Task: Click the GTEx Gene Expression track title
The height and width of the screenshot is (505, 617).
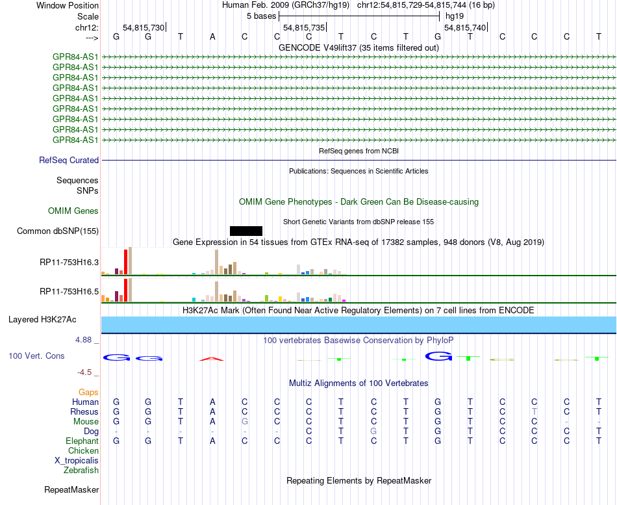Action: coord(359,242)
